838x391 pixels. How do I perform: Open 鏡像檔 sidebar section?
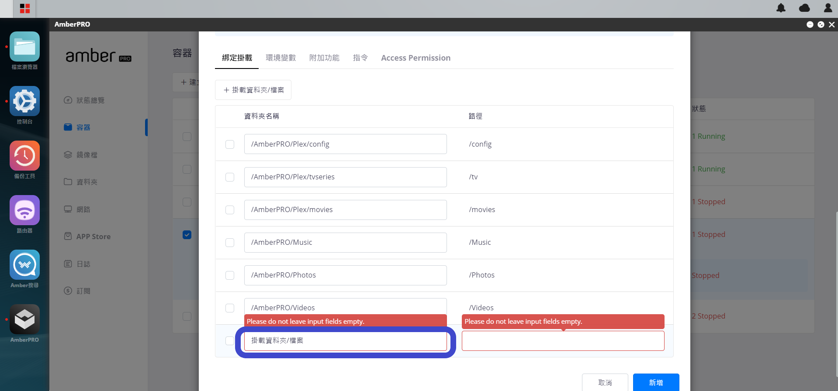coord(80,155)
